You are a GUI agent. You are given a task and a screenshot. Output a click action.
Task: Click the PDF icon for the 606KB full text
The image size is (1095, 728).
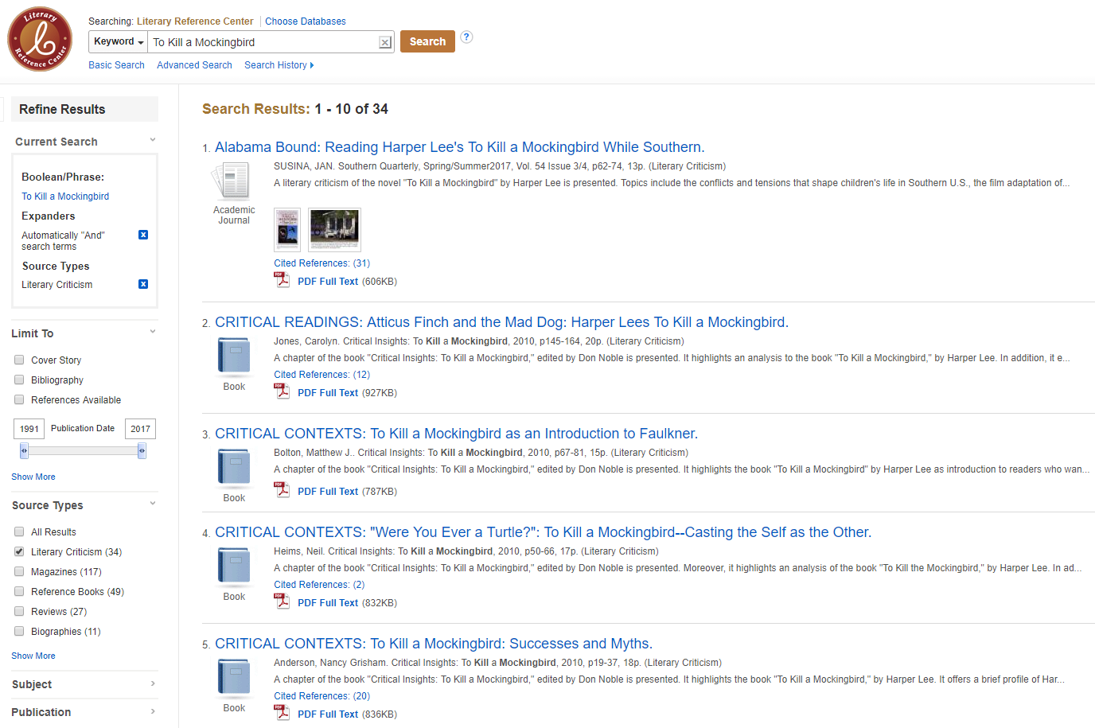click(x=283, y=280)
